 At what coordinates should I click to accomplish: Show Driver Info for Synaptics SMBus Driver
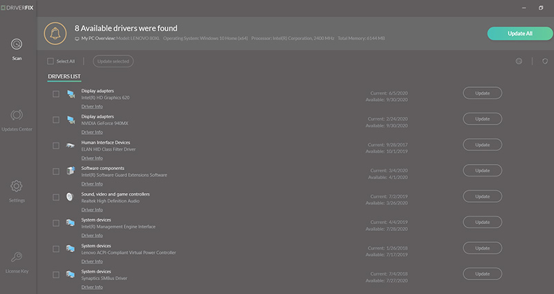(x=92, y=287)
